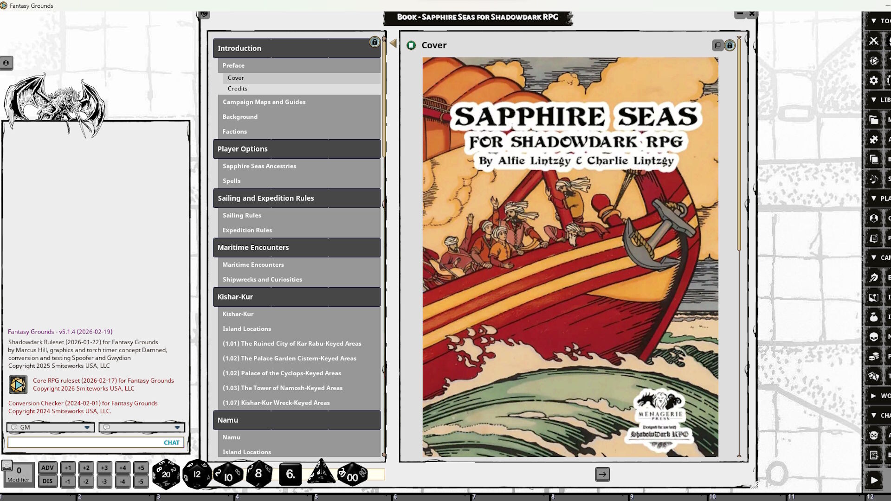
Task: Roll the black d20 die in the dice tray
Action: coord(166,474)
